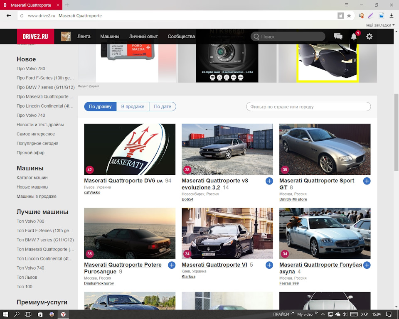Open the notifications bell with red badge
This screenshot has height=319, width=399.
pos(354,37)
